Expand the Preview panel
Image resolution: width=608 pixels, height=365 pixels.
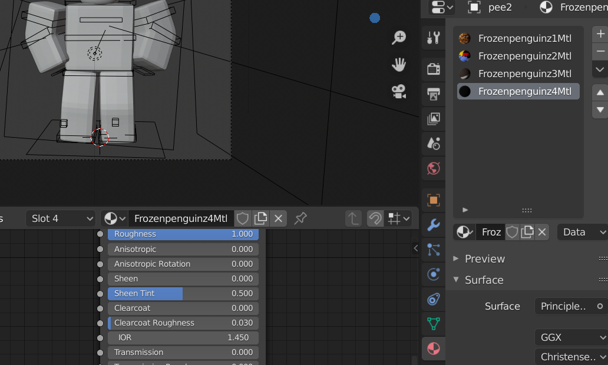pos(485,259)
